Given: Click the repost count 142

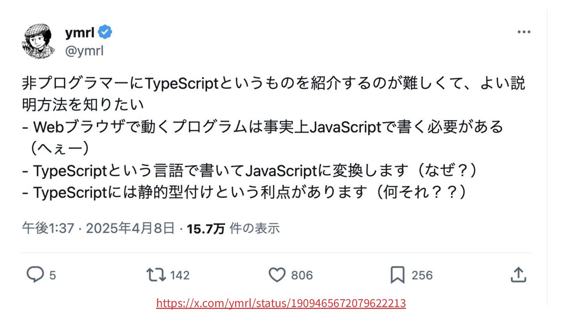Looking at the screenshot, I should click(x=180, y=275).
